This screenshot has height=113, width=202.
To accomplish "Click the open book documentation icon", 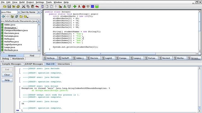I will point(69,6).
